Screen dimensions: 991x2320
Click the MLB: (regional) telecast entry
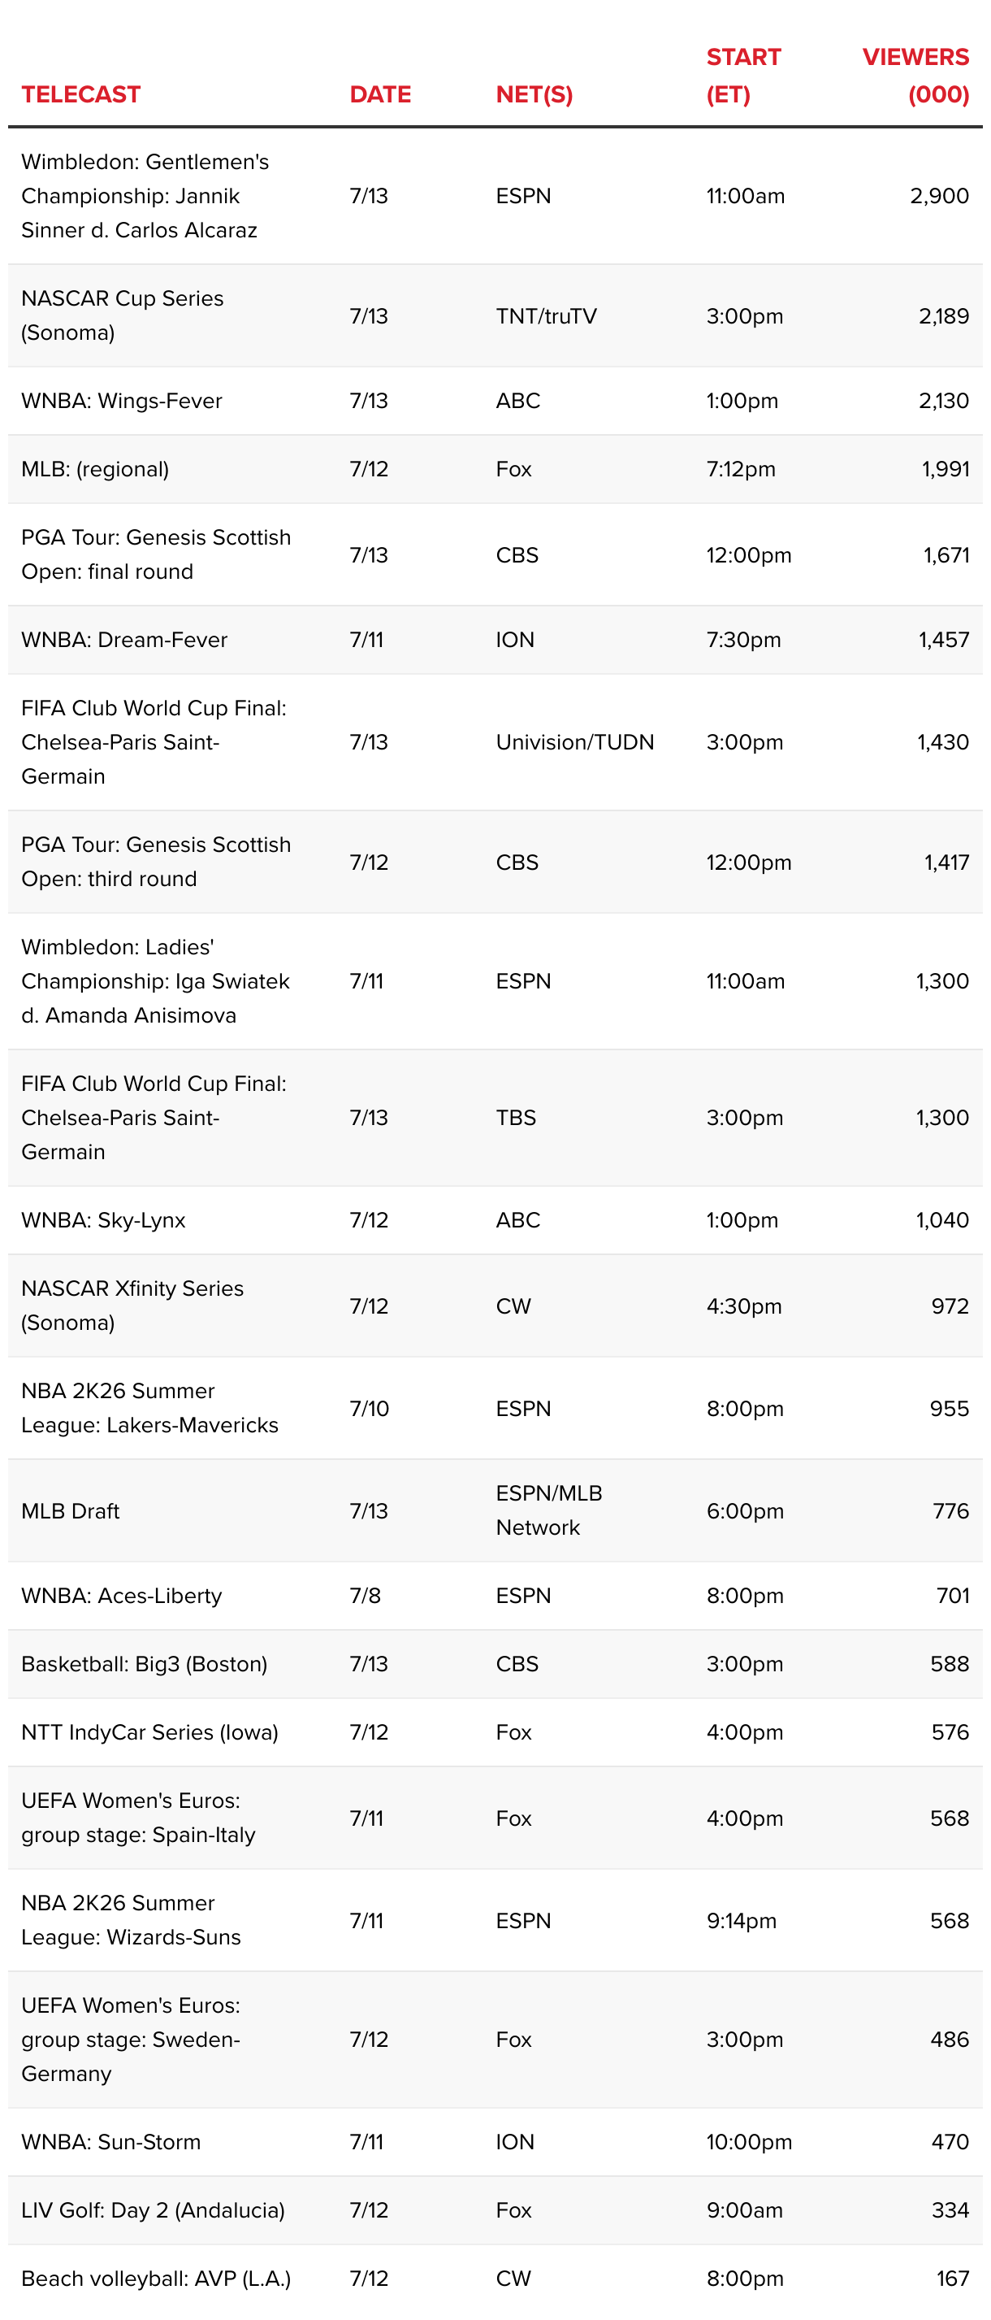(95, 469)
